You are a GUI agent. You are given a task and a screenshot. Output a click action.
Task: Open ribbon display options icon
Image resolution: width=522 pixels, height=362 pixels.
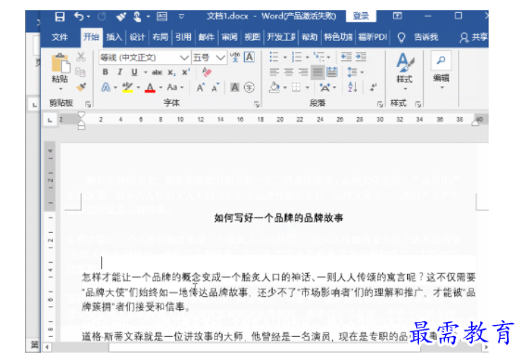coord(397,16)
